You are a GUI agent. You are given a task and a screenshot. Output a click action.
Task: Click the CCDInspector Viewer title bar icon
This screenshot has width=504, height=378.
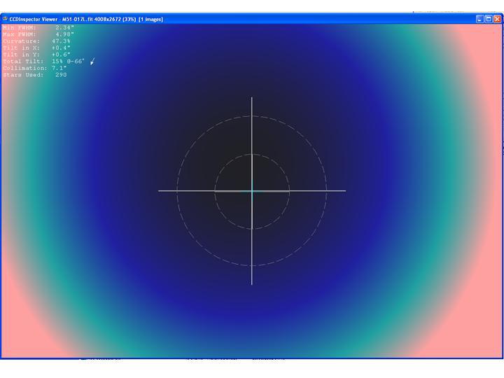click(x=5, y=19)
